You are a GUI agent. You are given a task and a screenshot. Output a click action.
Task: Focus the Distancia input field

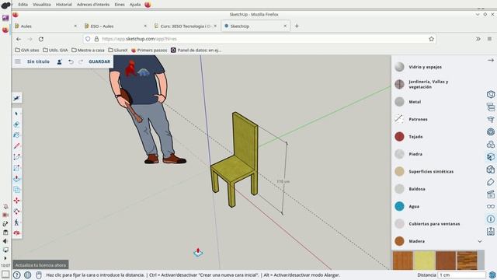click(462, 275)
